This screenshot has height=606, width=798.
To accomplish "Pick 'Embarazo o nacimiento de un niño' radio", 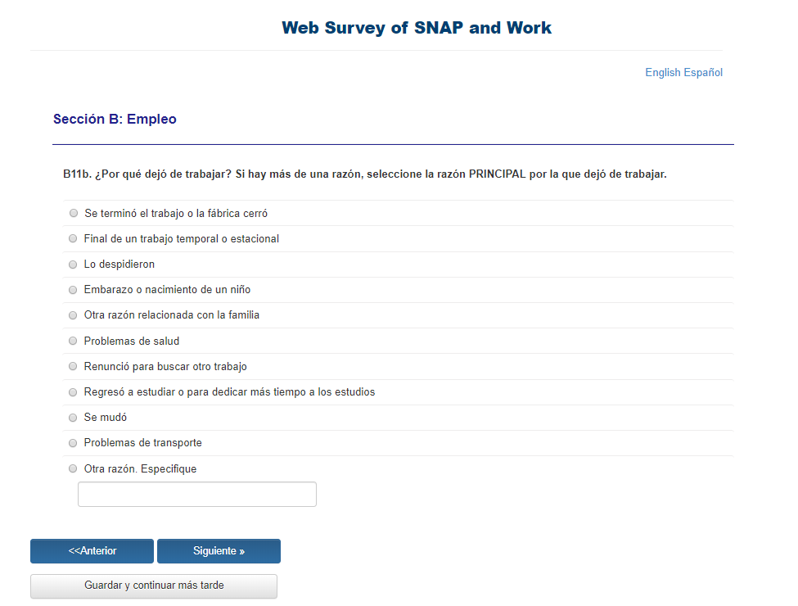I will coord(73,290).
